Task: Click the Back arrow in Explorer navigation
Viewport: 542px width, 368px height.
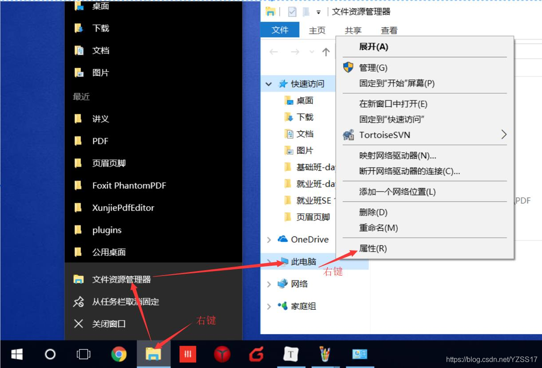Action: click(274, 52)
